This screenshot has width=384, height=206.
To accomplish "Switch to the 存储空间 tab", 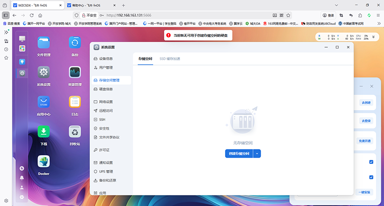I will tap(145, 58).
